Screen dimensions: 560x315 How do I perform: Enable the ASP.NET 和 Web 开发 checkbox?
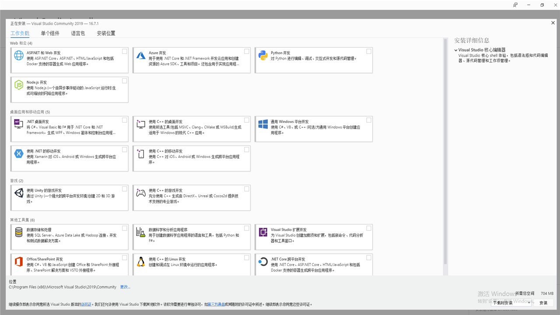[124, 51]
